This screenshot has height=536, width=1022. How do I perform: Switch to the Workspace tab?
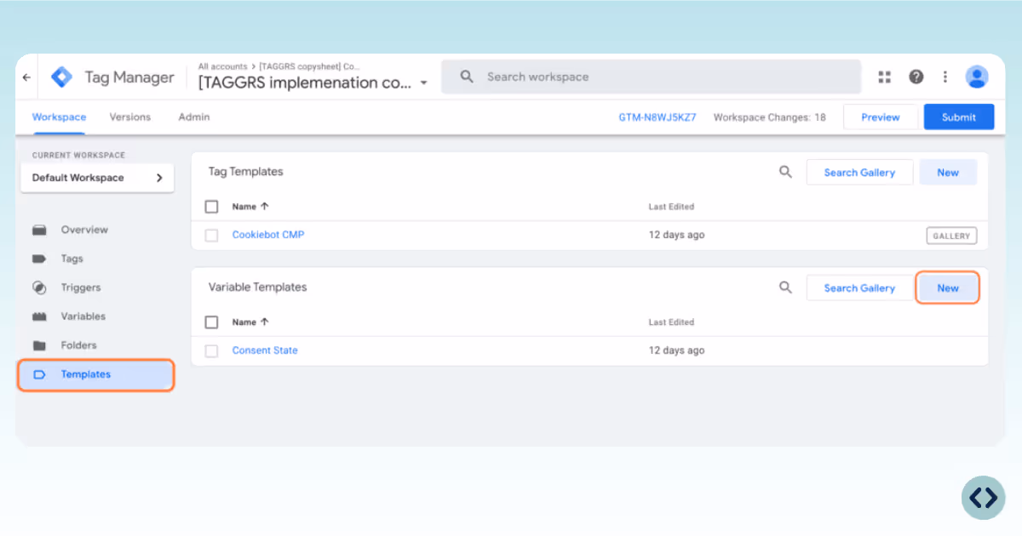[59, 117]
